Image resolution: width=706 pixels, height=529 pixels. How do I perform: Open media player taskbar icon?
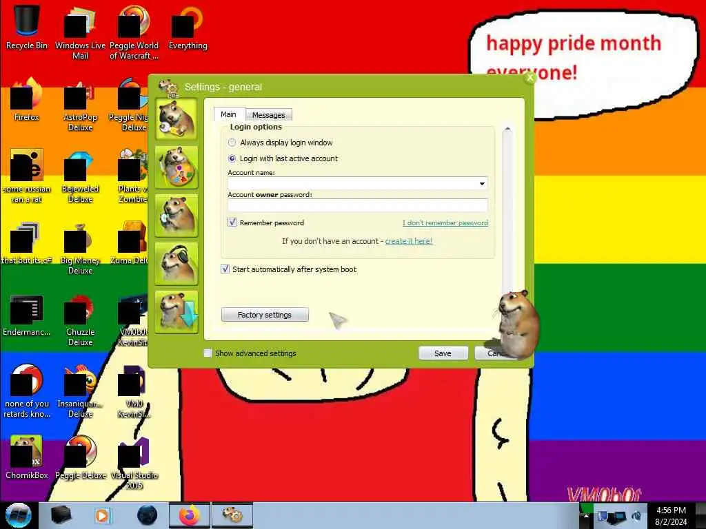pyautogui.click(x=103, y=515)
